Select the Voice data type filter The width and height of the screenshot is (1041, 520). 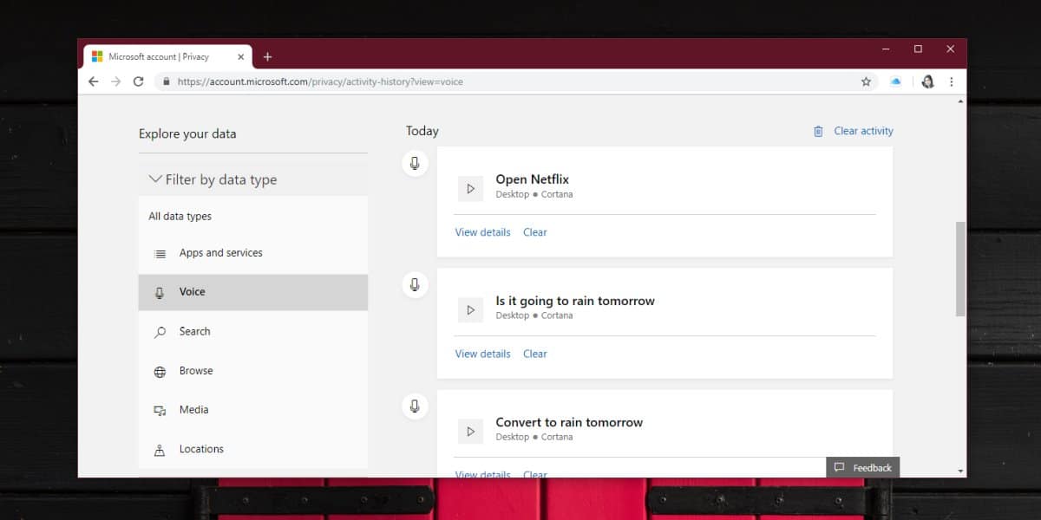click(252, 292)
